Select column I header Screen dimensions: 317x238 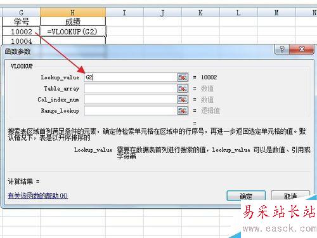[x=124, y=13]
